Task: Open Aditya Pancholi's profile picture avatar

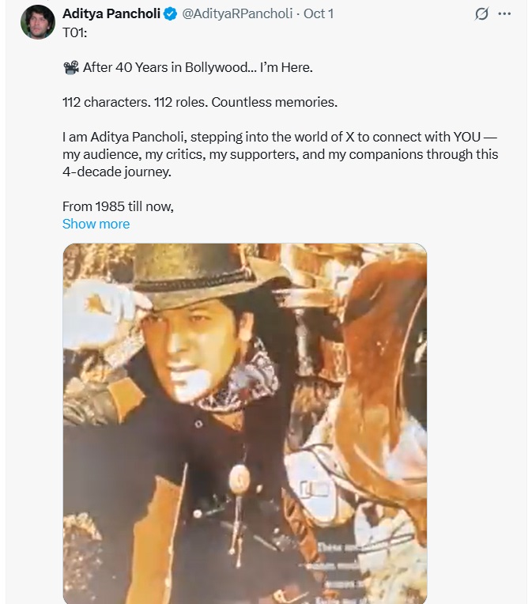Action: [x=37, y=22]
